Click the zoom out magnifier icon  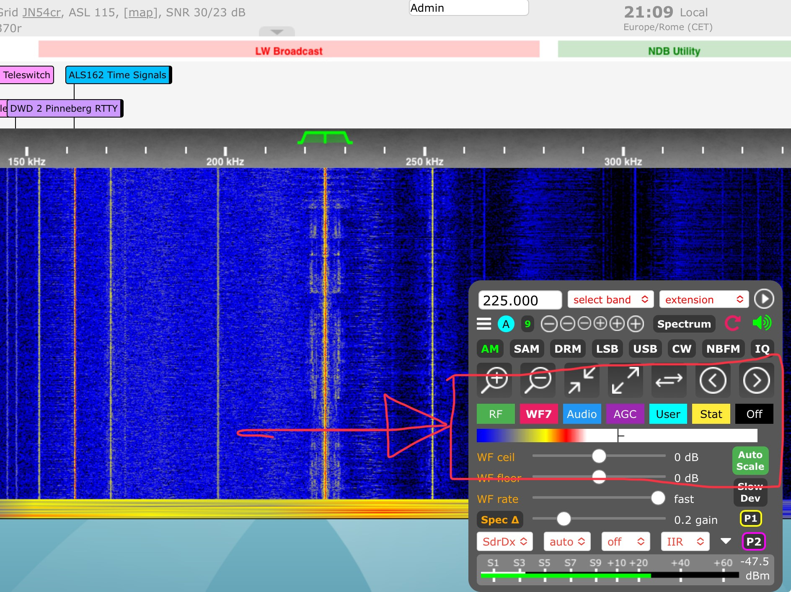[x=538, y=380]
